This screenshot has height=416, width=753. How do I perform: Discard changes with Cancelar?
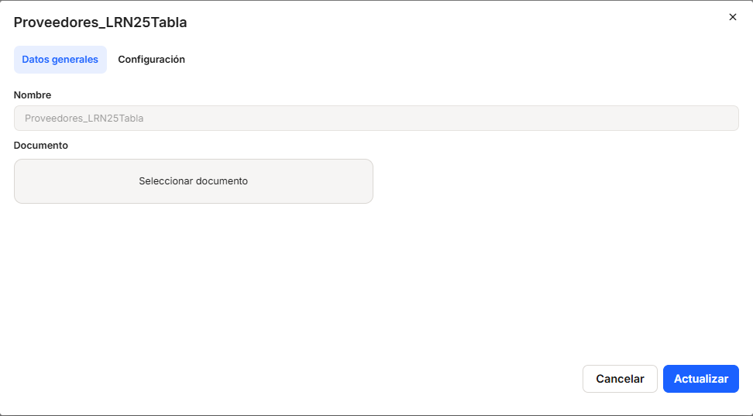620,379
